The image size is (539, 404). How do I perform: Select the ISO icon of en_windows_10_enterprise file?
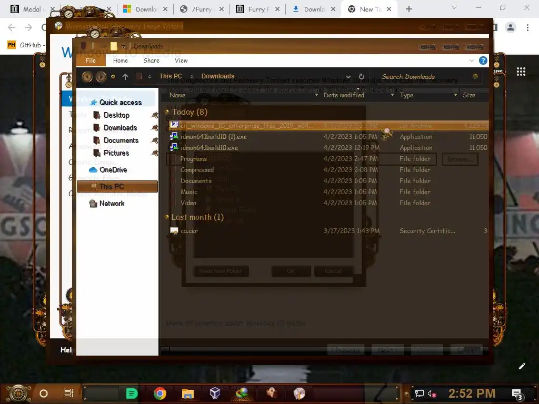[174, 125]
